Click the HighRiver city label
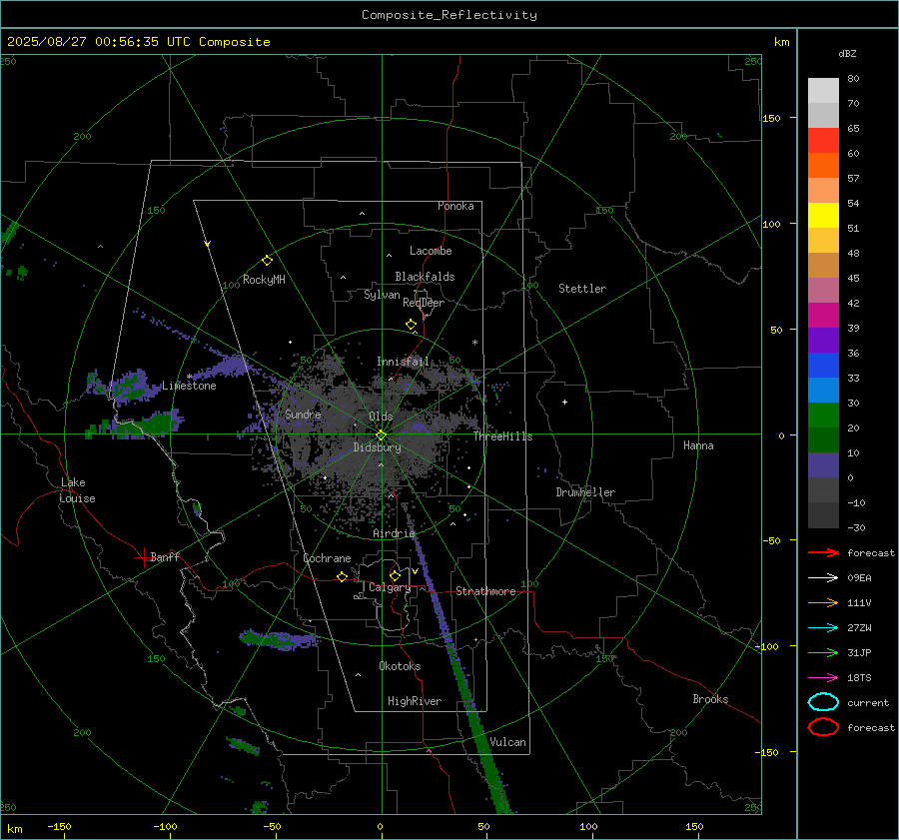This screenshot has height=840, width=899. (415, 701)
